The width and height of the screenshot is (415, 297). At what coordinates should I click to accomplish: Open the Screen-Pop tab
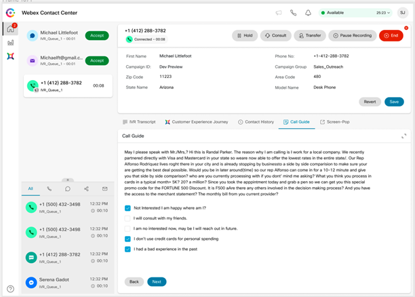[335, 122]
